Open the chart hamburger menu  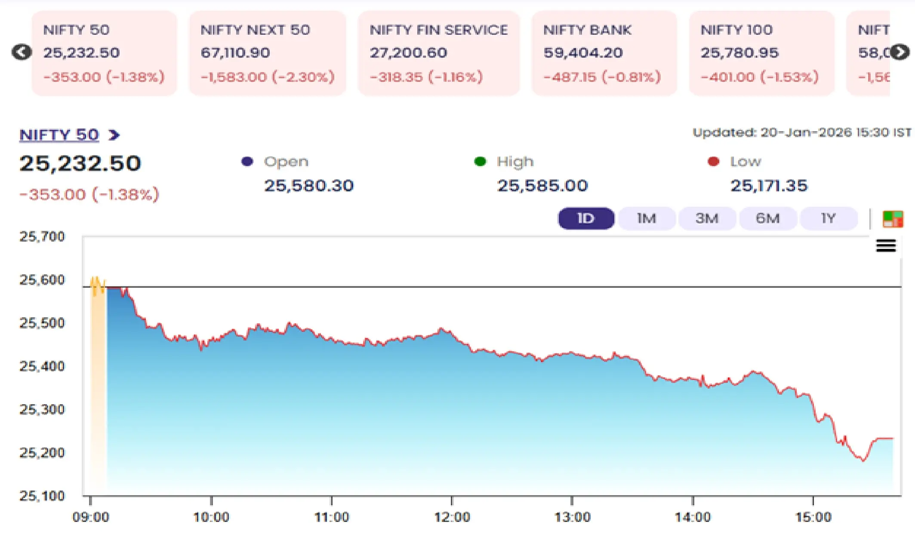(886, 246)
